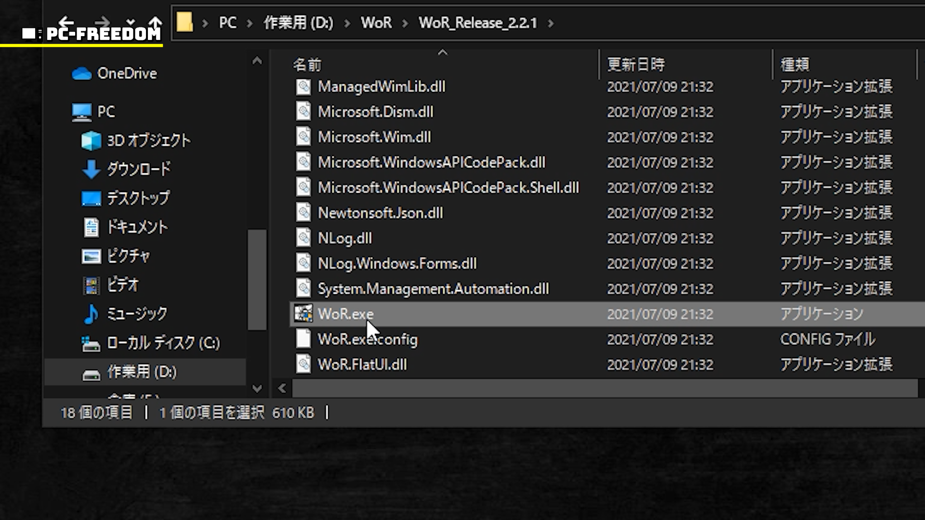Click the 作業用 (D:) breadcrumb segment

298,23
